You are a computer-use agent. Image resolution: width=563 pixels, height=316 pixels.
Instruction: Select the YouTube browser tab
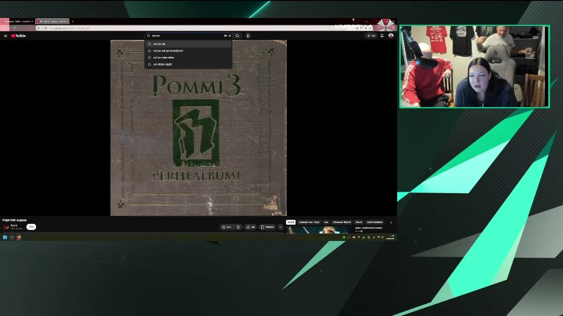coord(51,21)
